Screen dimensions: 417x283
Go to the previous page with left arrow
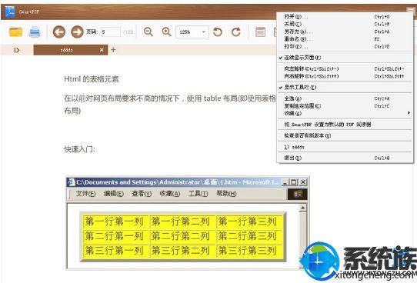pos(59,32)
